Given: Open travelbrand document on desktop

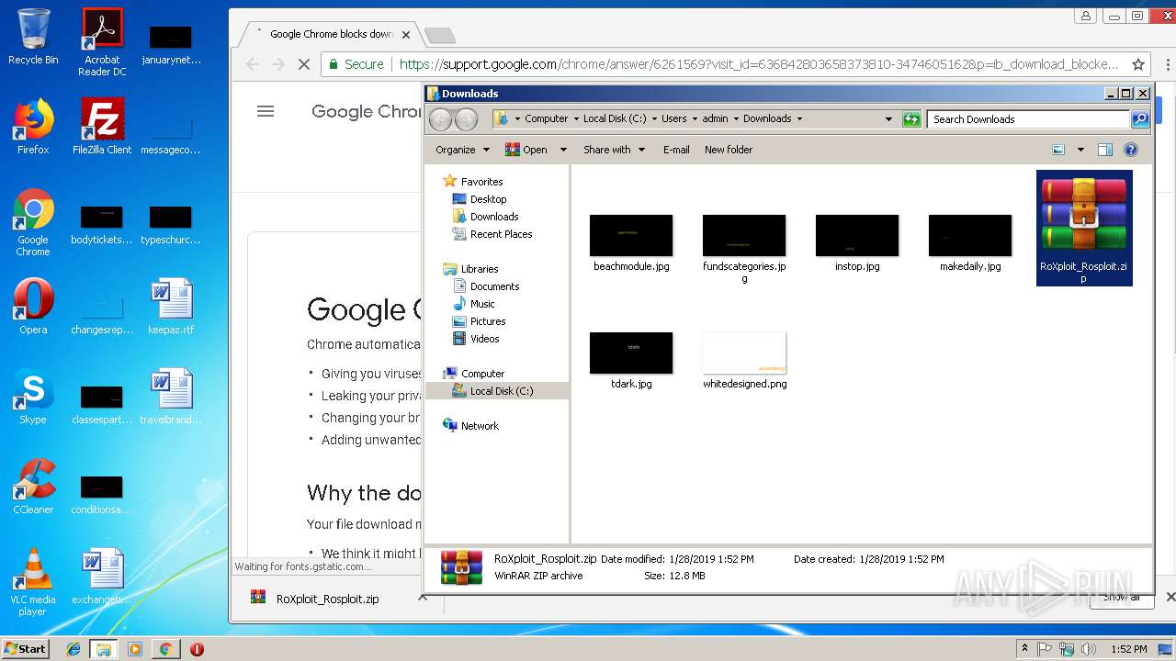Looking at the screenshot, I should (x=171, y=397).
